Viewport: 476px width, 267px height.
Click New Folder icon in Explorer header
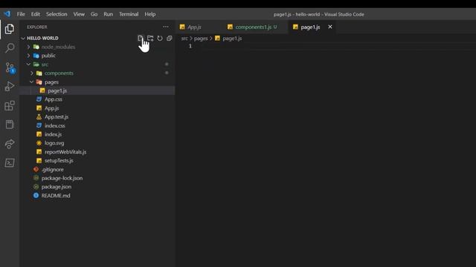[150, 38]
